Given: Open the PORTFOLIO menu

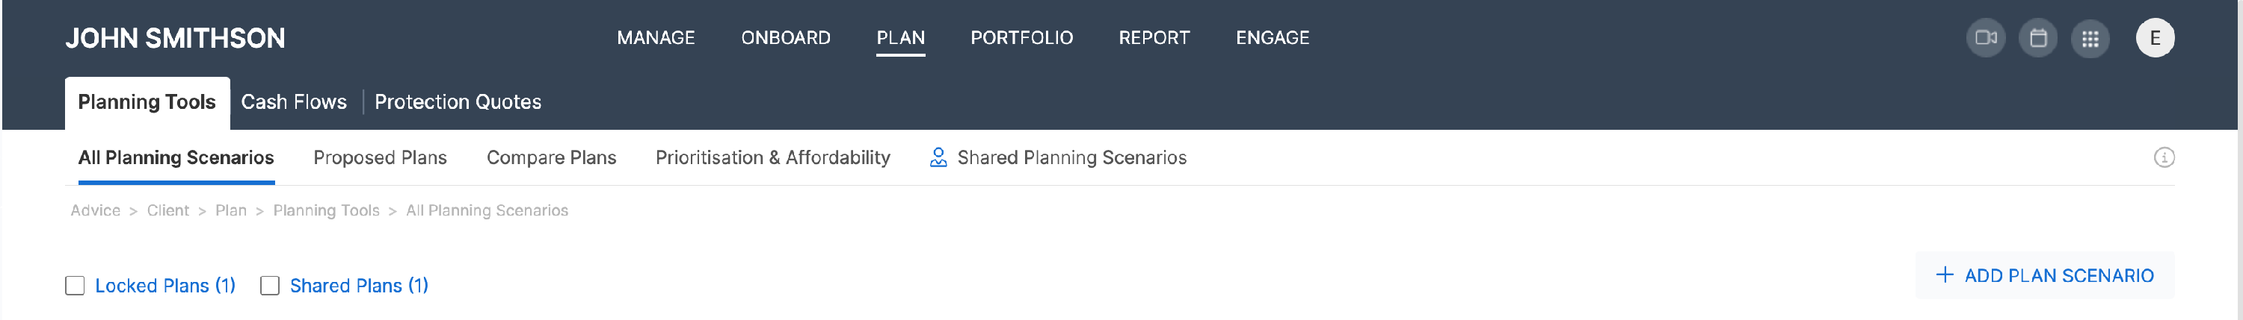Looking at the screenshot, I should click(1021, 38).
